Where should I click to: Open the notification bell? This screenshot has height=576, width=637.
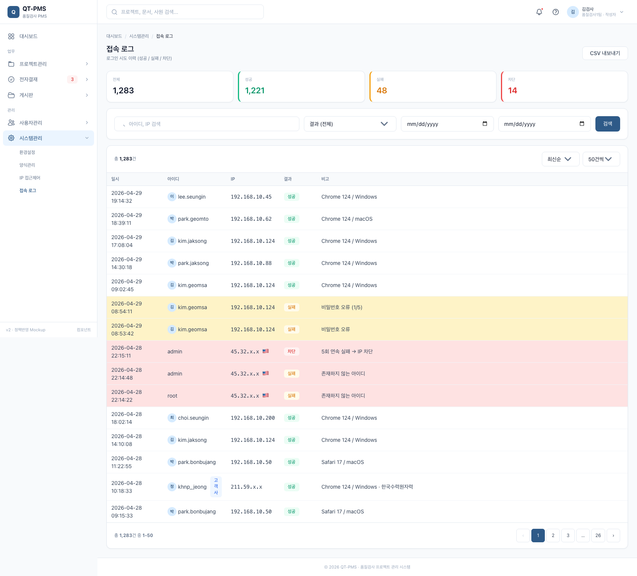(x=539, y=12)
